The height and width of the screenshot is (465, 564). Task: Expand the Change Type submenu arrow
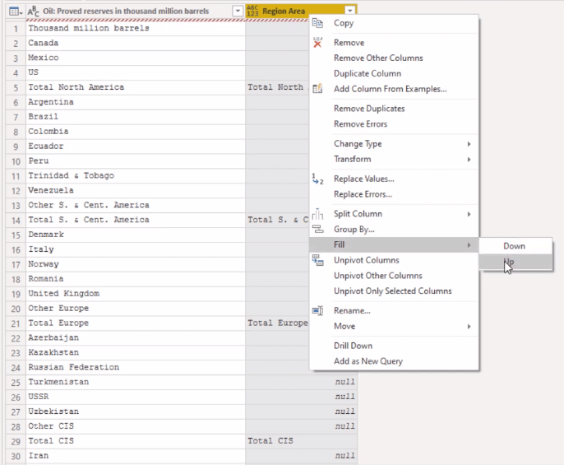point(469,144)
